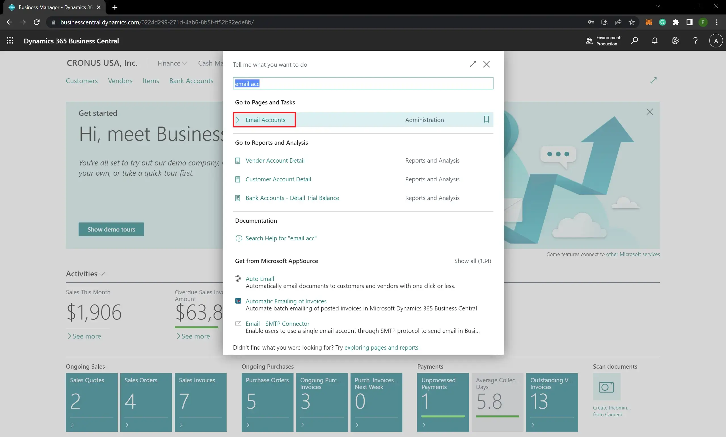The height and width of the screenshot is (437, 726).
Task: Click the search magnifier icon in header
Action: tap(634, 41)
